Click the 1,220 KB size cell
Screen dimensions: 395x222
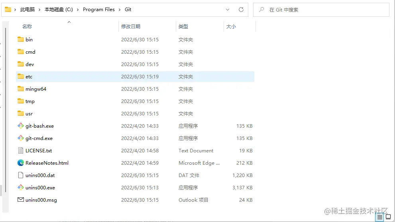[242, 175]
